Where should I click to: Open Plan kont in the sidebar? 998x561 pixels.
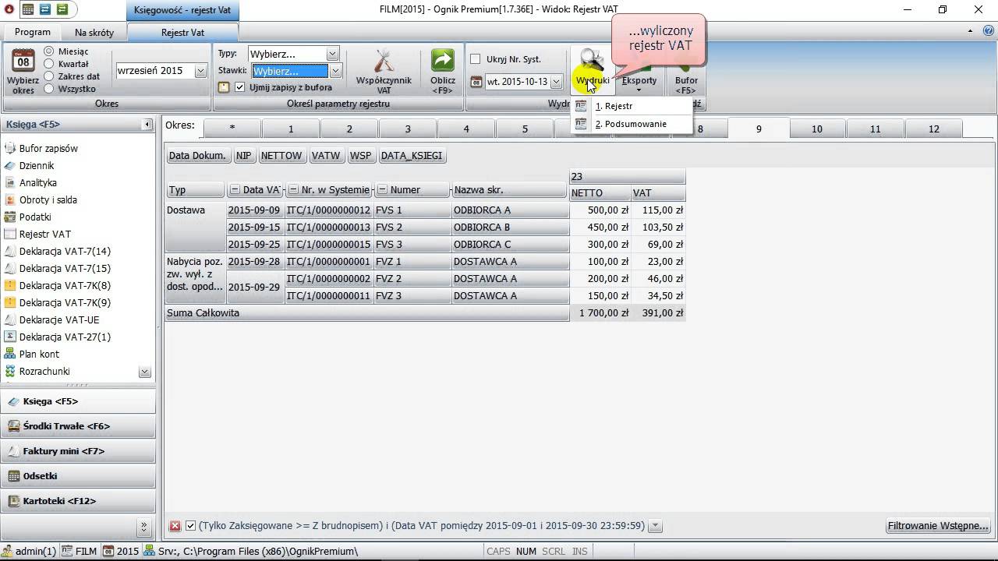click(39, 354)
